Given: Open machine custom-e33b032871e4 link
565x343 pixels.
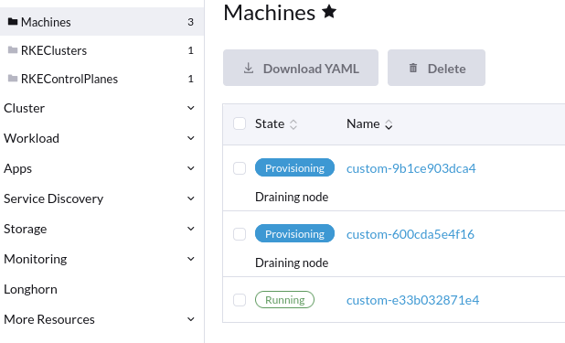Looking at the screenshot, I should 412,300.
